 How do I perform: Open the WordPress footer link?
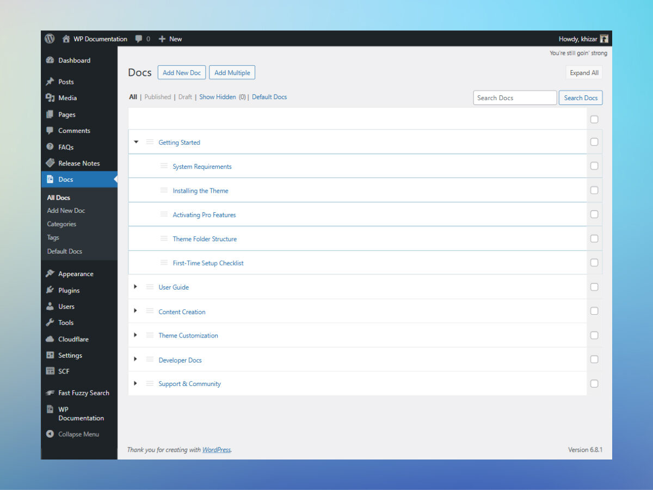(217, 450)
